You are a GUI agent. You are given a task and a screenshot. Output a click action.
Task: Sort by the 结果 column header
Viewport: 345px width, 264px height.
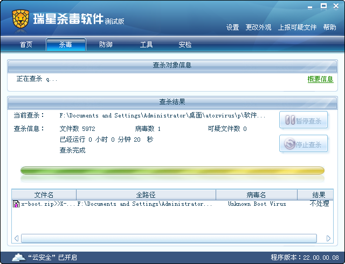pos(315,194)
